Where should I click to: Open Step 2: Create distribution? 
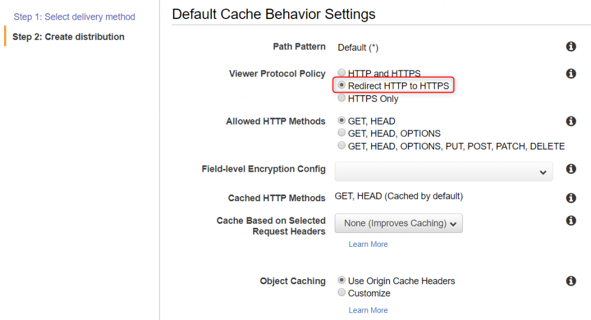68,37
